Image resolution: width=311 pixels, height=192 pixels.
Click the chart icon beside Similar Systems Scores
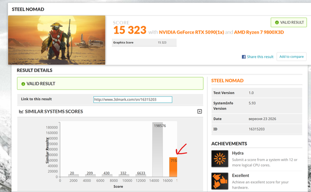tap(21, 111)
